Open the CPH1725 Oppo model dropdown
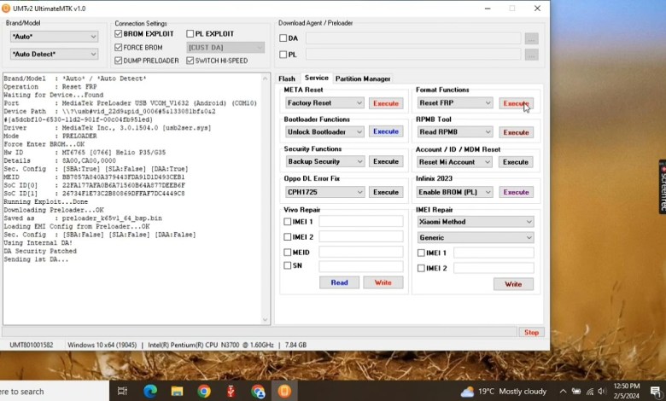Viewport: 666px width, 401px height. click(x=324, y=192)
